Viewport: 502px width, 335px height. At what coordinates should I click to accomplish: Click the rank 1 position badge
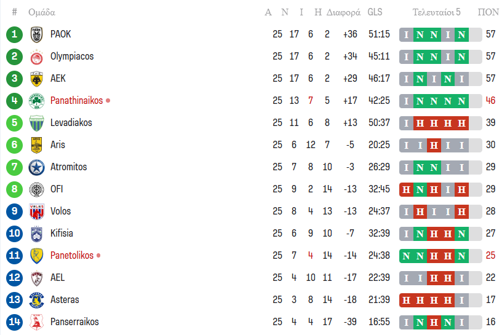14,34
